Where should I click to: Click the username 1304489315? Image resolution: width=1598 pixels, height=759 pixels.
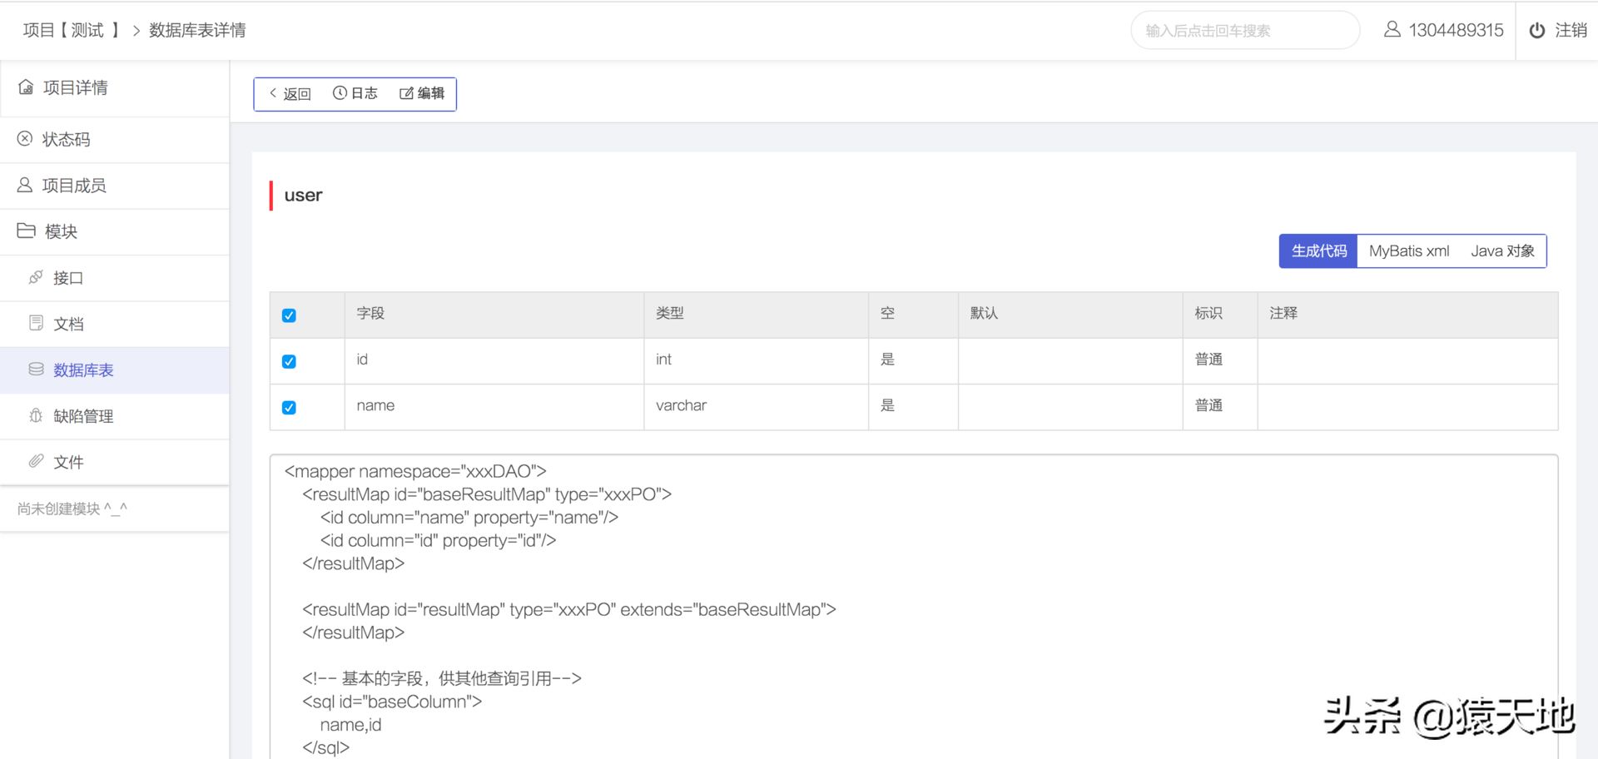[x=1456, y=30]
